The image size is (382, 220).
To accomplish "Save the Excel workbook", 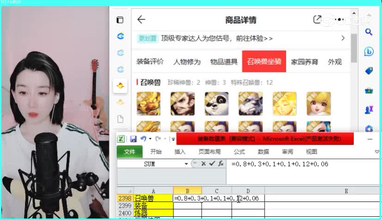I will (x=133, y=139).
